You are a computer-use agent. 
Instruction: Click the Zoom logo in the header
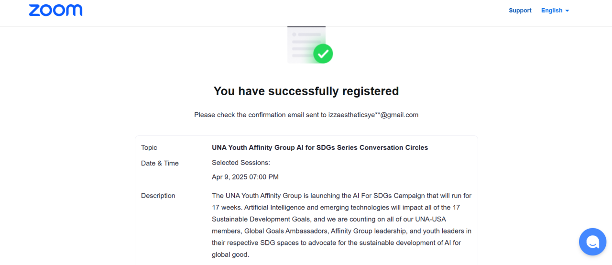pos(55,11)
